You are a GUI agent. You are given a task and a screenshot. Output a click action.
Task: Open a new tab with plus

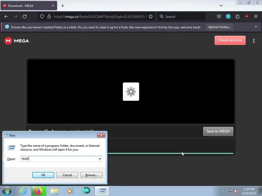62,6
